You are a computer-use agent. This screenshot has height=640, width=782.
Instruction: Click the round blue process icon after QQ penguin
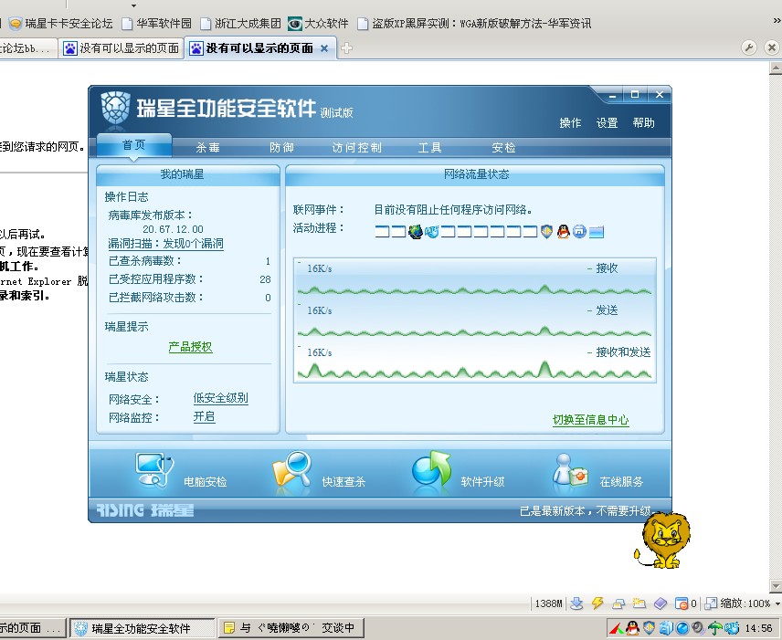pyautogui.click(x=579, y=231)
